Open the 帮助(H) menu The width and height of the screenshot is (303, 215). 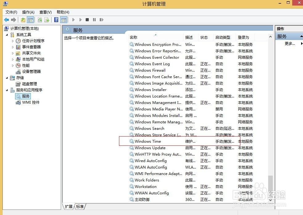[63, 12]
